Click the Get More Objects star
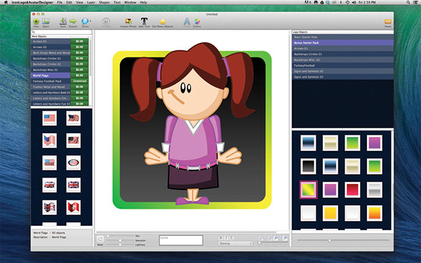This screenshot has height=263, width=421. (x=163, y=21)
